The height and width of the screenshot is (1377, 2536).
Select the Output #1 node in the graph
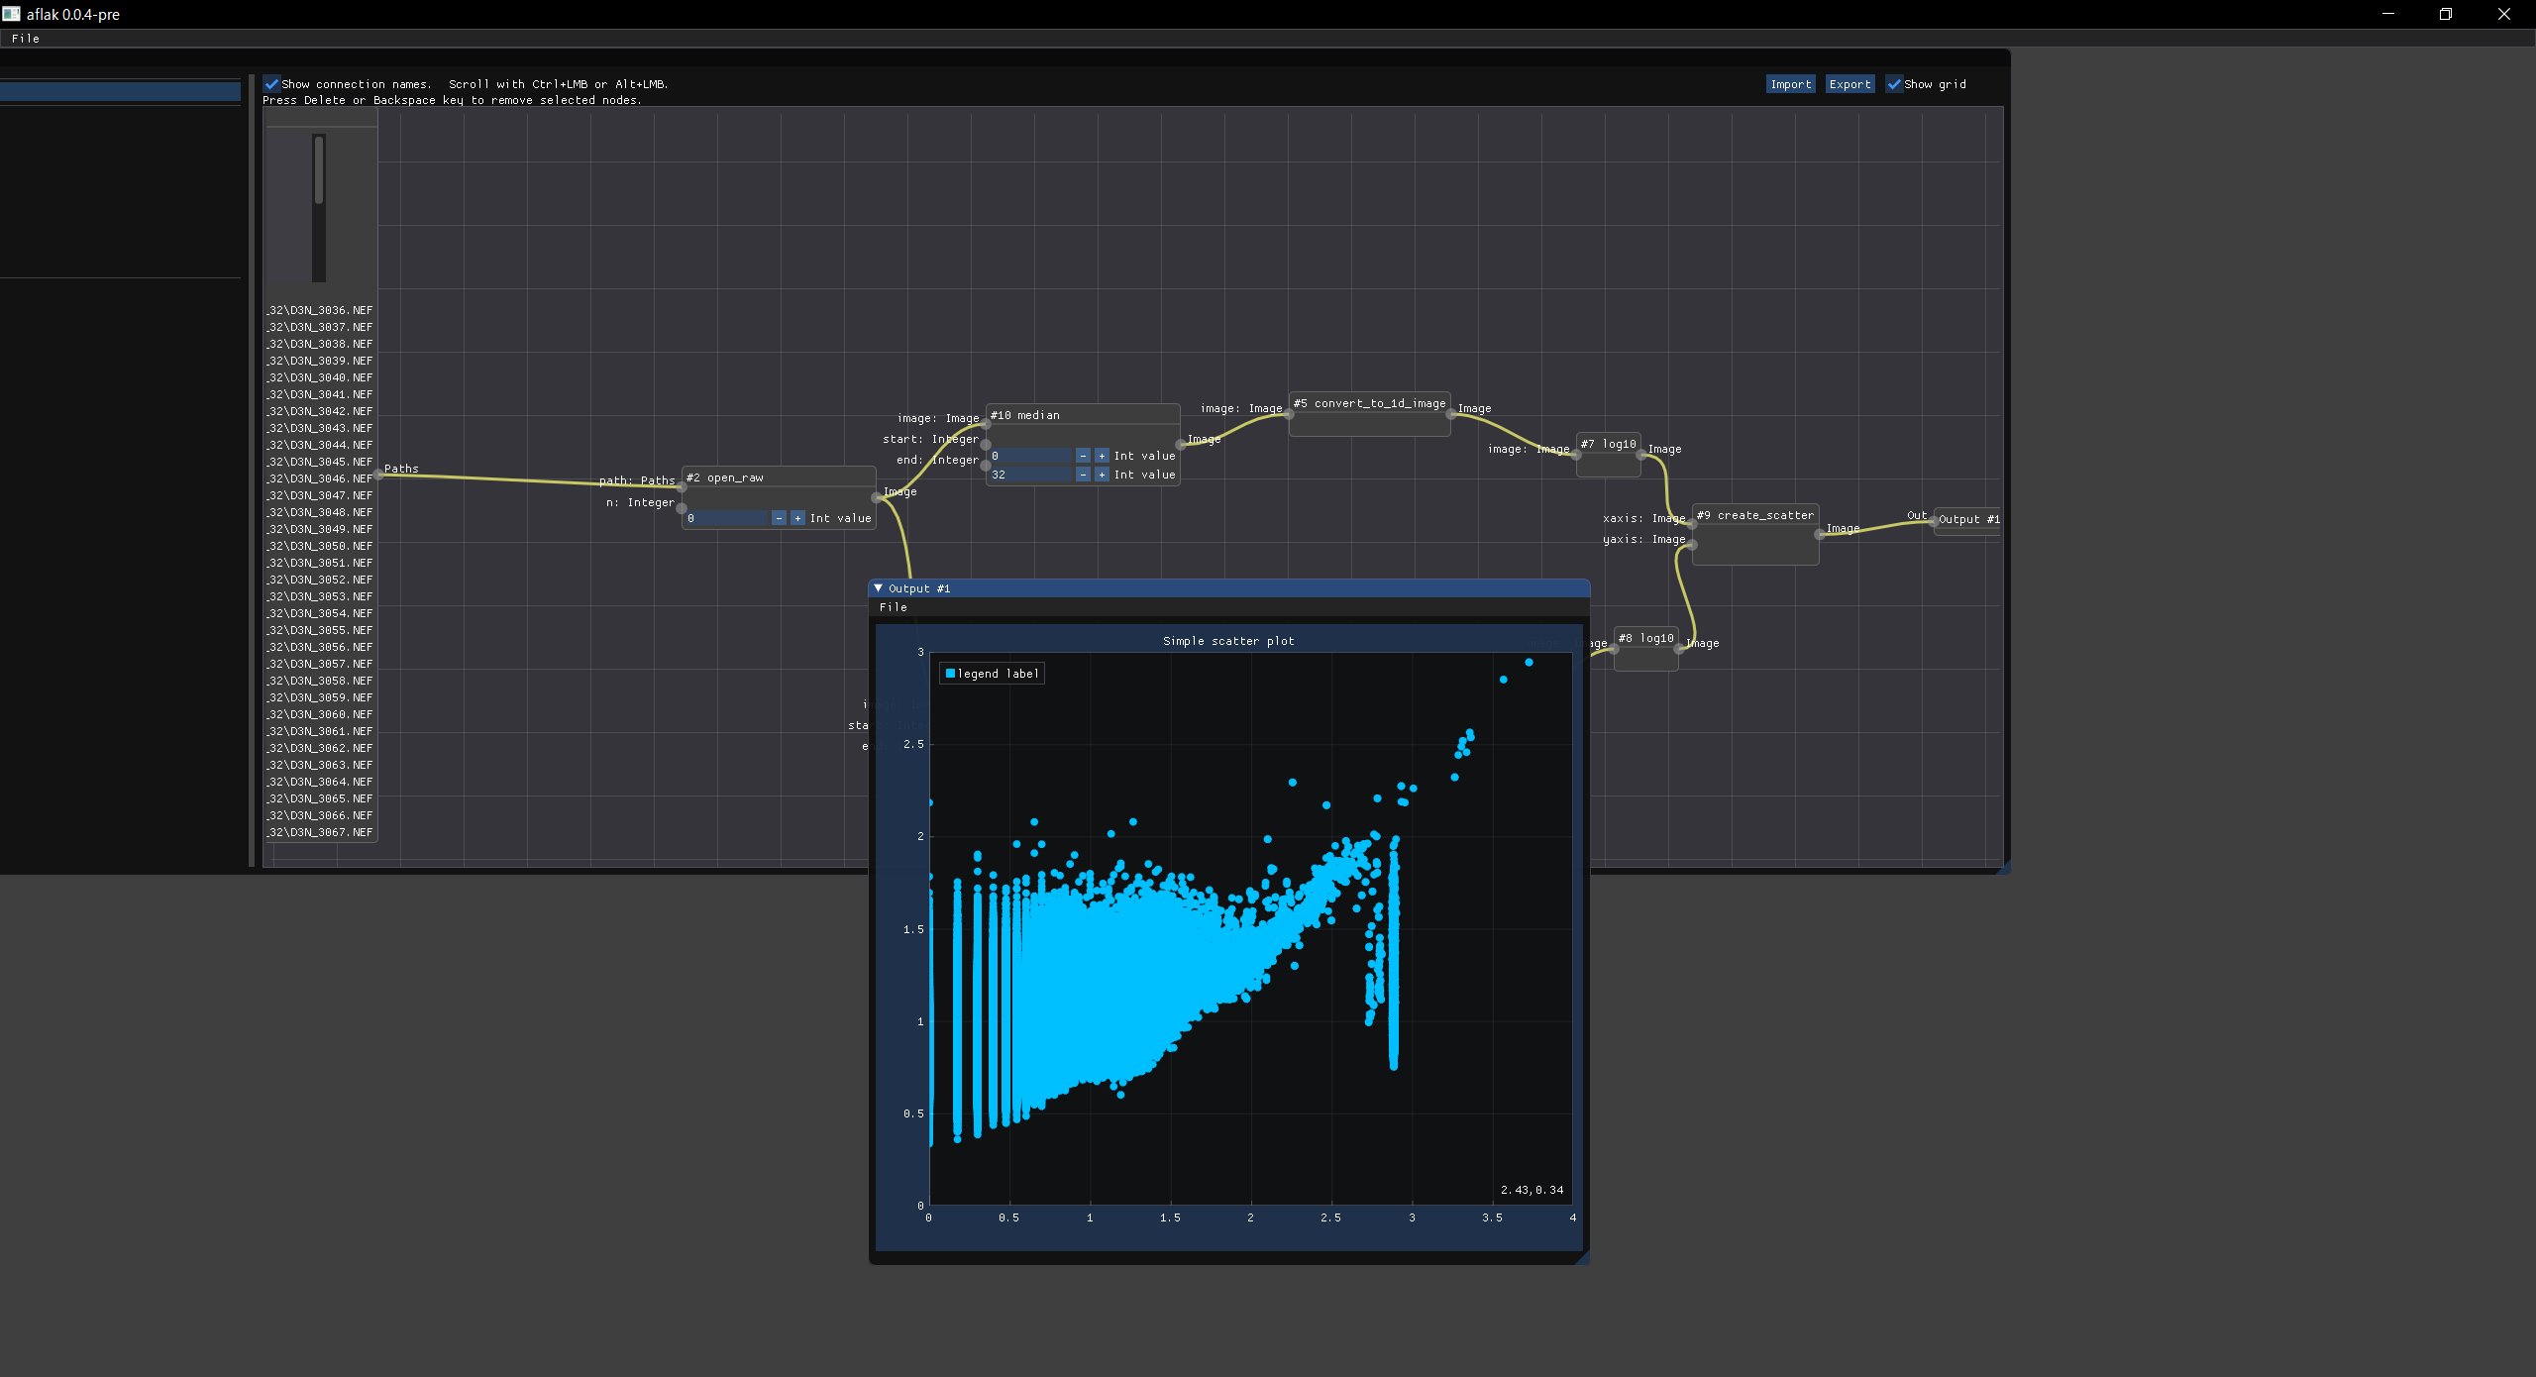(1968, 519)
